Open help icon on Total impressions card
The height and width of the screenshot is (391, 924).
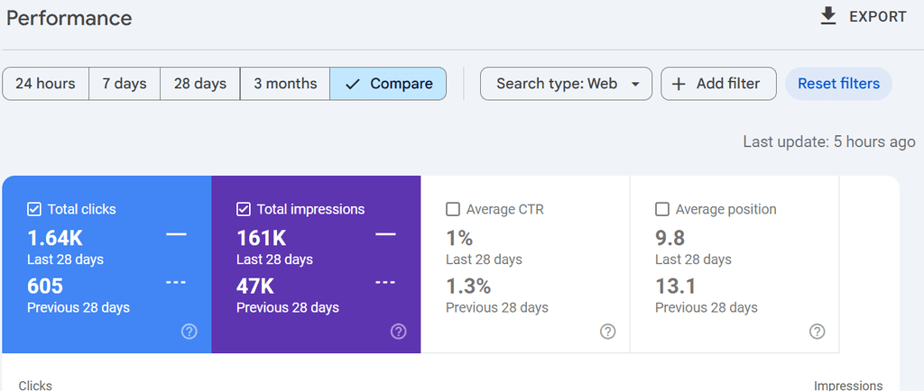pos(398,332)
